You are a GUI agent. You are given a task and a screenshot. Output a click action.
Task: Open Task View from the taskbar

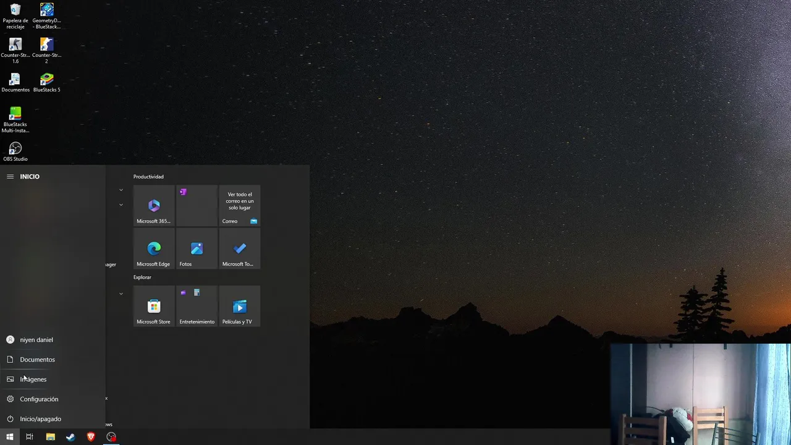coord(29,437)
